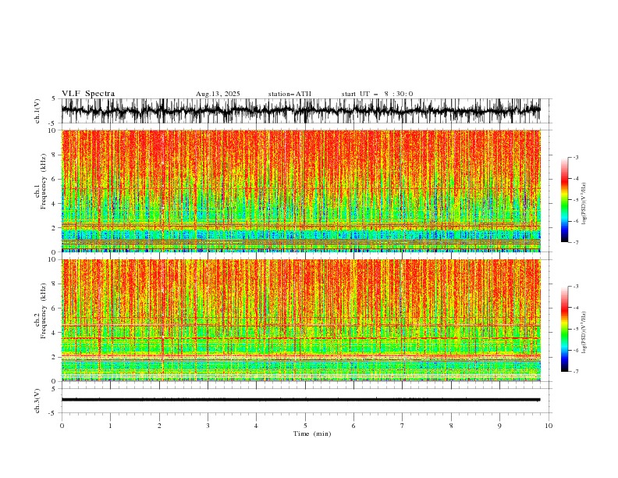Click the "VLF Spectra" title text

(x=88, y=94)
